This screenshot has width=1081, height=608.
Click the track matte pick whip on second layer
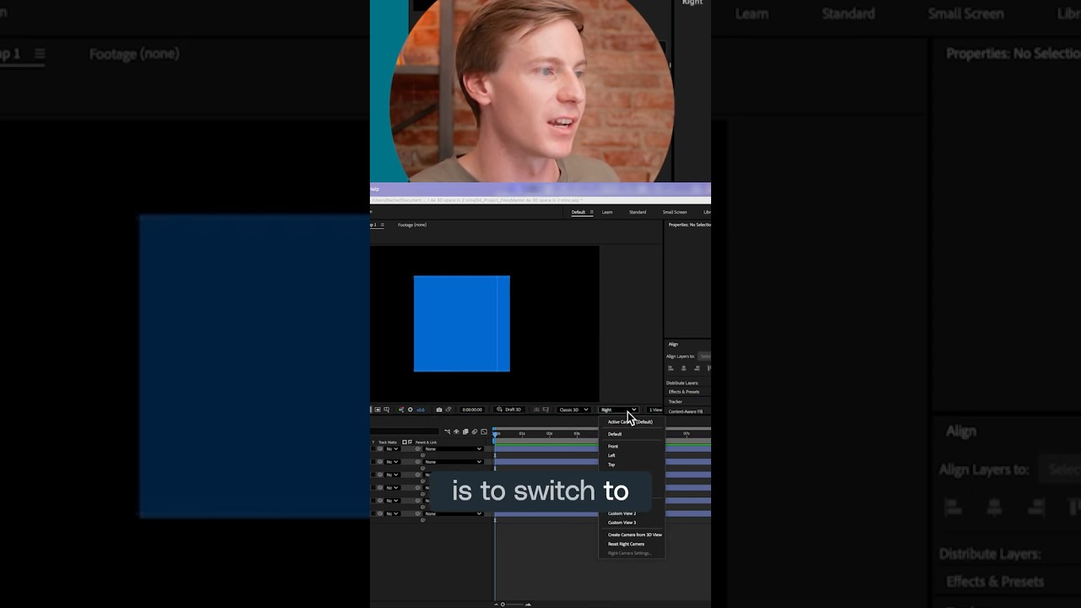point(380,462)
